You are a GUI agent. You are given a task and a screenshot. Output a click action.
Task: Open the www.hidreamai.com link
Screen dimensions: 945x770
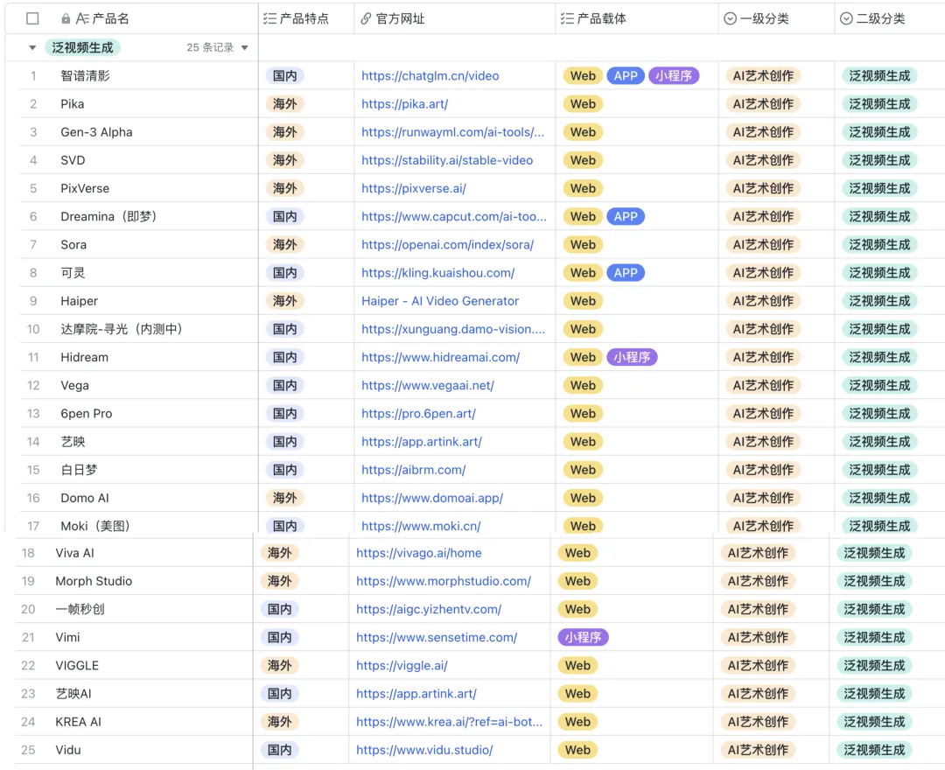point(440,357)
